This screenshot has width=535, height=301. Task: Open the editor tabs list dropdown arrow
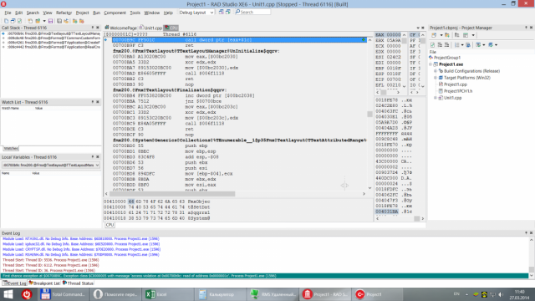pyautogui.click(x=418, y=28)
